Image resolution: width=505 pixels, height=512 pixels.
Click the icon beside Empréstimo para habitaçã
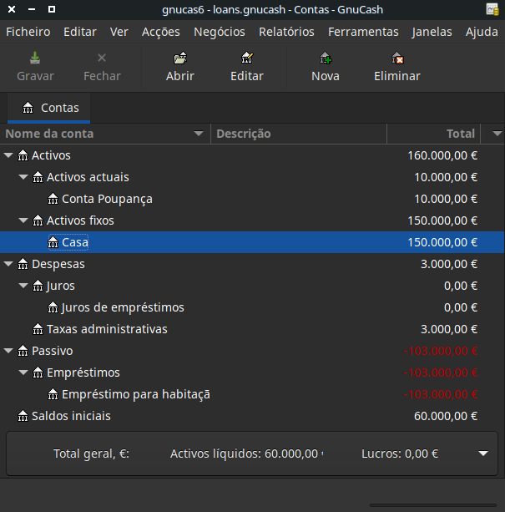coord(53,394)
